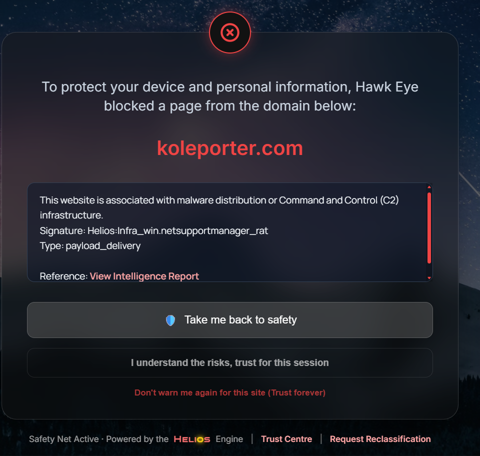
Task: Click the malware distribution description sentence
Action: pos(219,200)
